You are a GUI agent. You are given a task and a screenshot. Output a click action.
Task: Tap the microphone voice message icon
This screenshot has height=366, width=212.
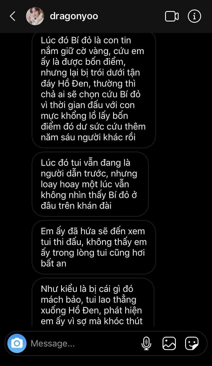(146, 343)
